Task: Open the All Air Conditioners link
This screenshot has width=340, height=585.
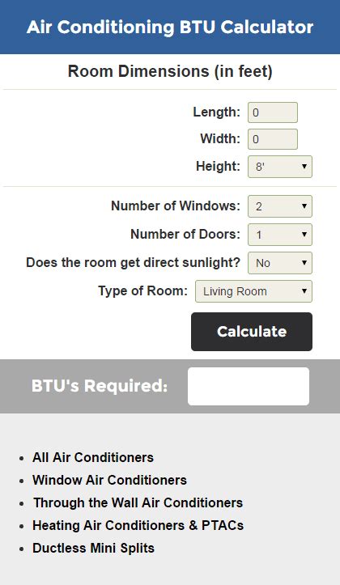Action: click(x=93, y=457)
